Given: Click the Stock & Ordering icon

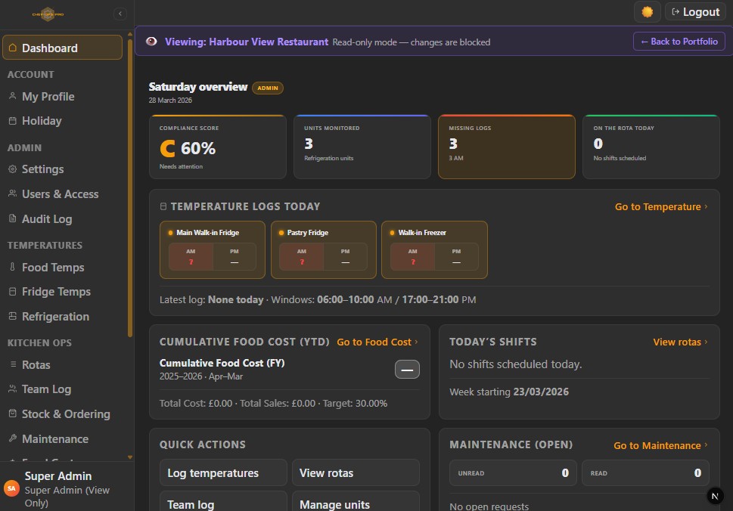Looking at the screenshot, I should [x=13, y=413].
